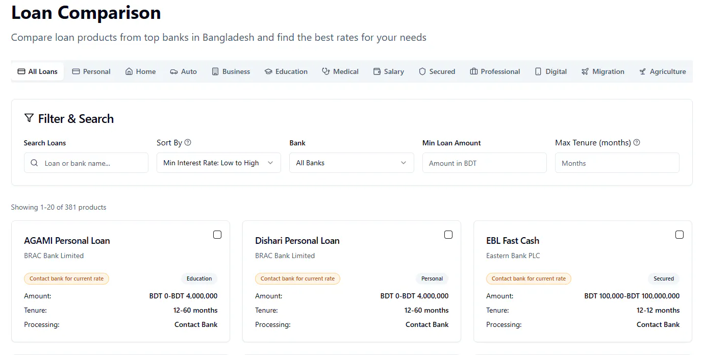Open the Sort By dropdown
705x355 pixels.
(219, 163)
